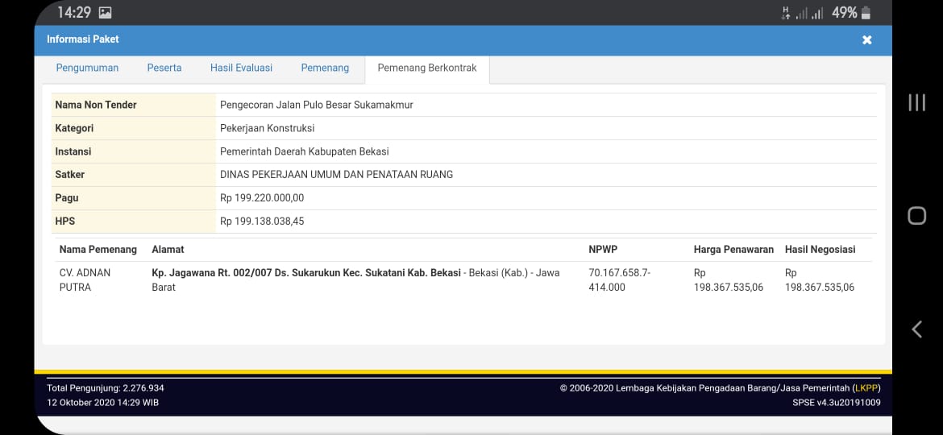Click the Informasi Paket title

point(83,39)
